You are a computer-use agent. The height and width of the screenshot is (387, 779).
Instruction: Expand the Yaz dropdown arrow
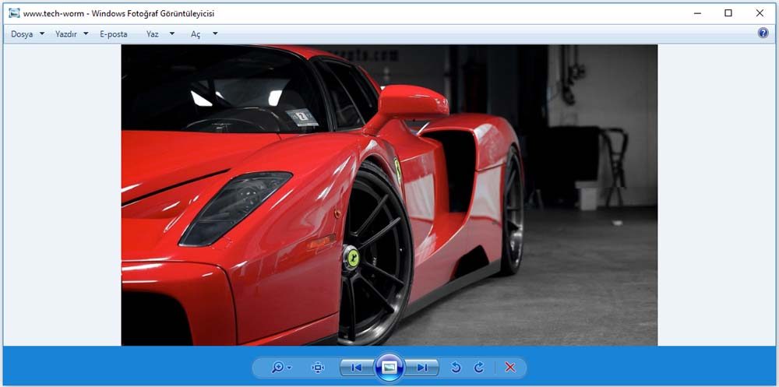tap(172, 34)
